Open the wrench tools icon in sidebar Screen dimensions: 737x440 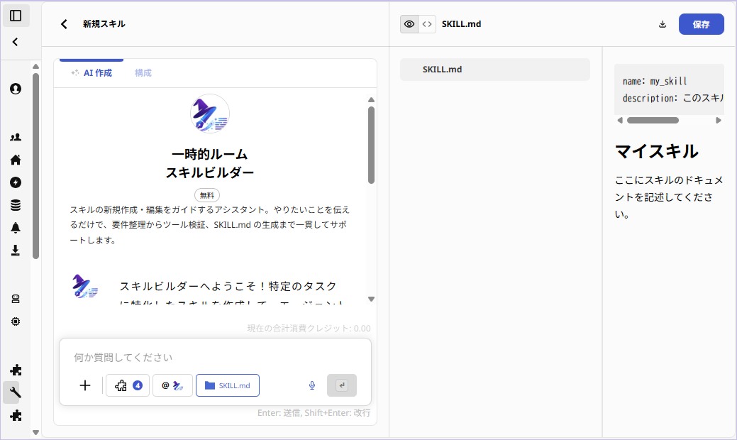point(15,392)
